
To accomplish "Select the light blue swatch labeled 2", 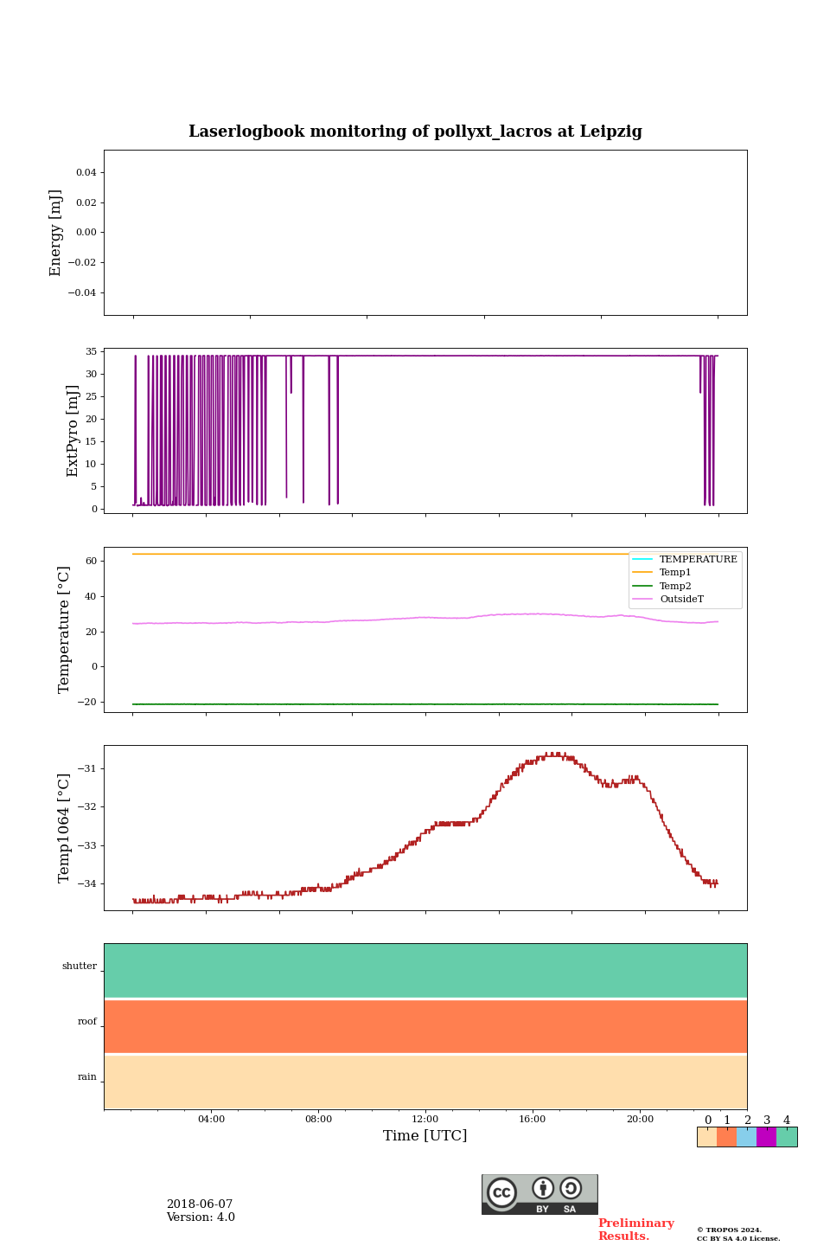I will tap(746, 1137).
